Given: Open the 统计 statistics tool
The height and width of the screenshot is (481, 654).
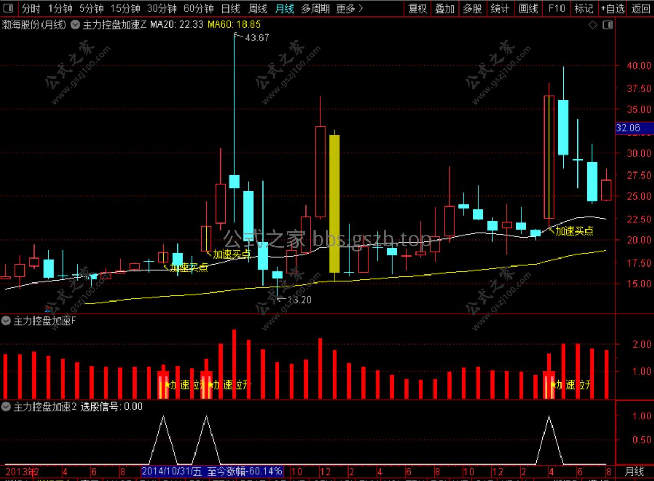Looking at the screenshot, I should (500, 8).
